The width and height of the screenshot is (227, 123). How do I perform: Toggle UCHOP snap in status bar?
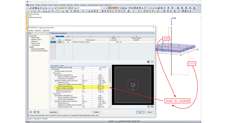(x=111, y=122)
